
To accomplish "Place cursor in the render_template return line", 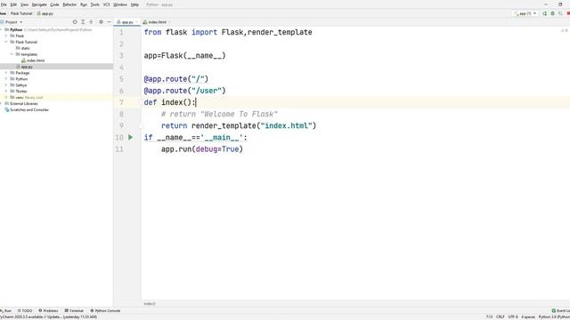I will coord(239,126).
